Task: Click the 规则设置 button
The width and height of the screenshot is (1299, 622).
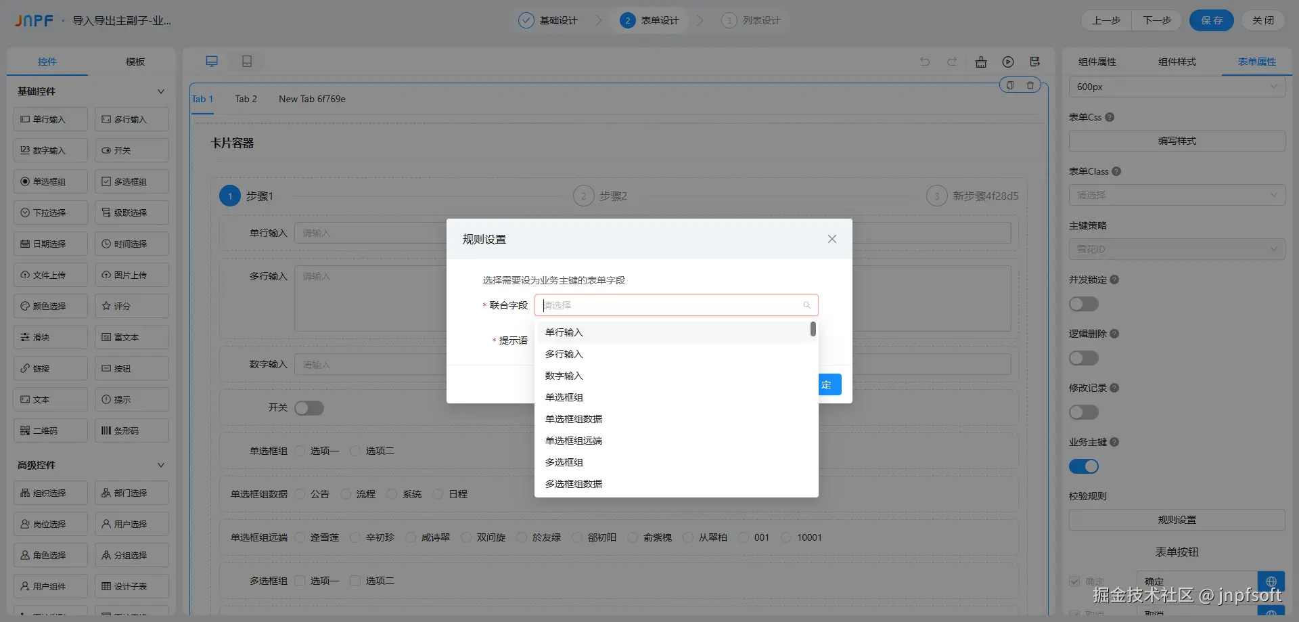Action: click(1177, 520)
